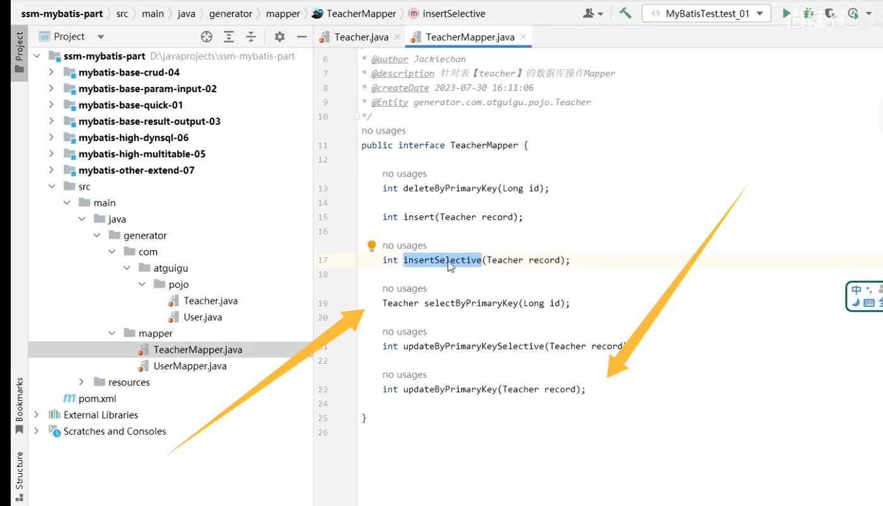
Task: Toggle the Bookmarks tool window
Action: 20,405
